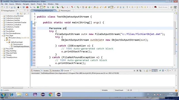Screen dimensions: 179x100
Task: Click the Save toolbar icon
Action: 12,7
